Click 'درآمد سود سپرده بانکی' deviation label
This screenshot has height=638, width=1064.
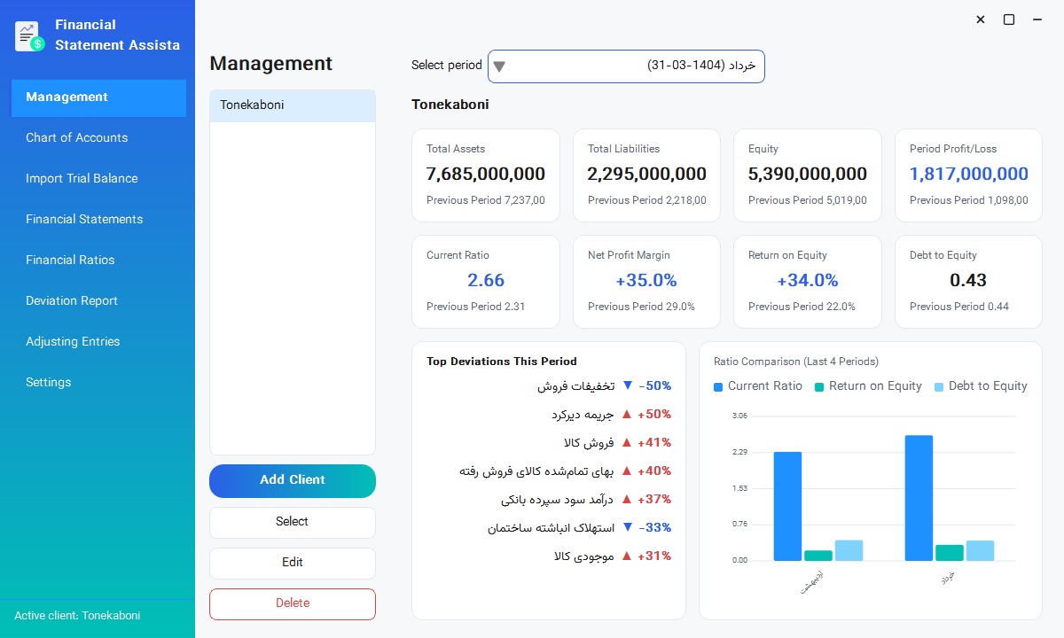(x=558, y=500)
